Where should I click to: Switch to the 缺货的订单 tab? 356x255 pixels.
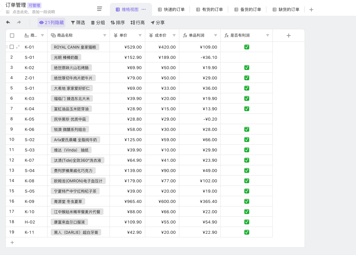[286, 10]
